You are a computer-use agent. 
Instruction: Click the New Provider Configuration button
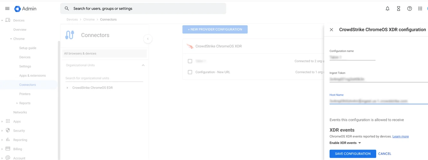[x=215, y=29]
